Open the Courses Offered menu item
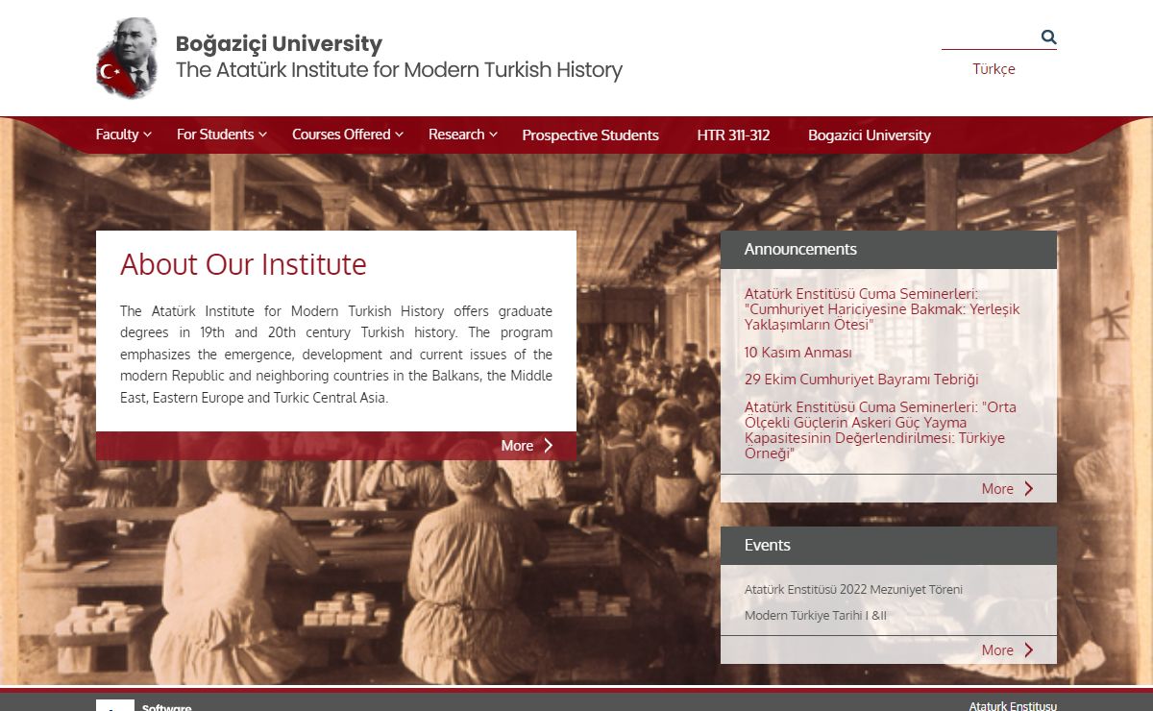1153x711 pixels. pos(341,135)
